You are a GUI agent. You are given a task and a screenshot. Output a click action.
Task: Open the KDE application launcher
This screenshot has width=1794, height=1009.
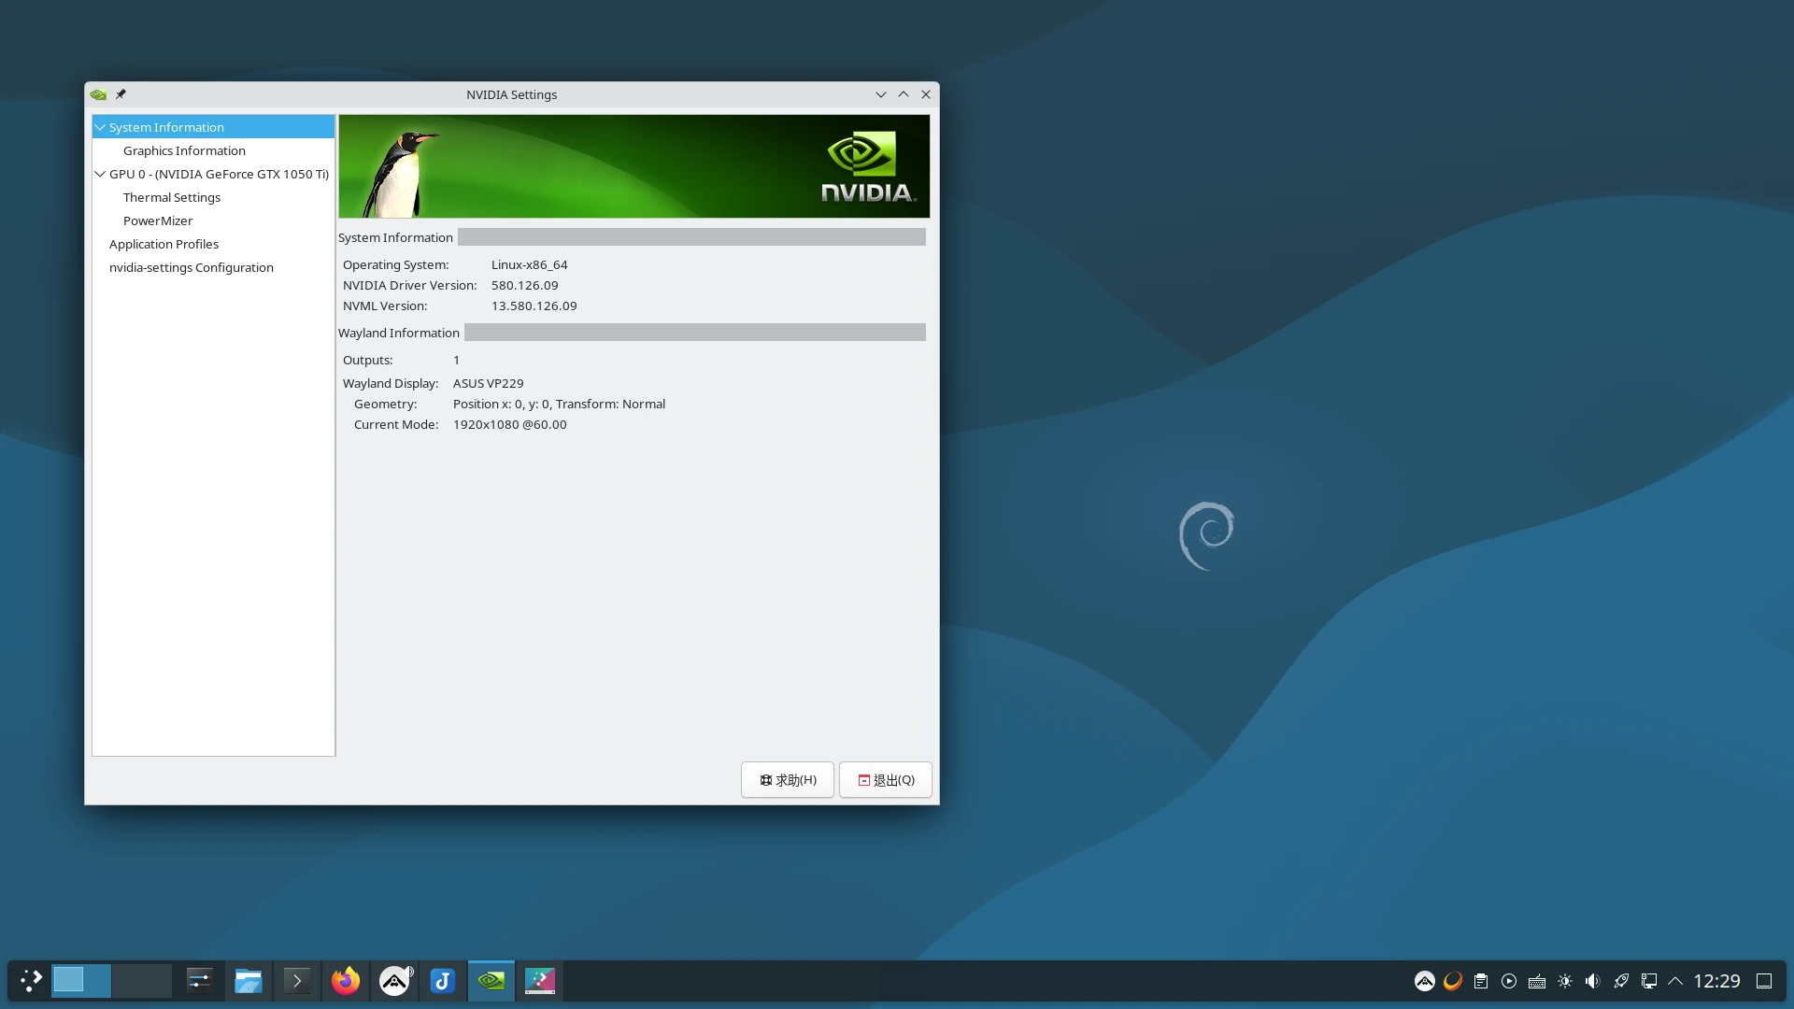(31, 981)
